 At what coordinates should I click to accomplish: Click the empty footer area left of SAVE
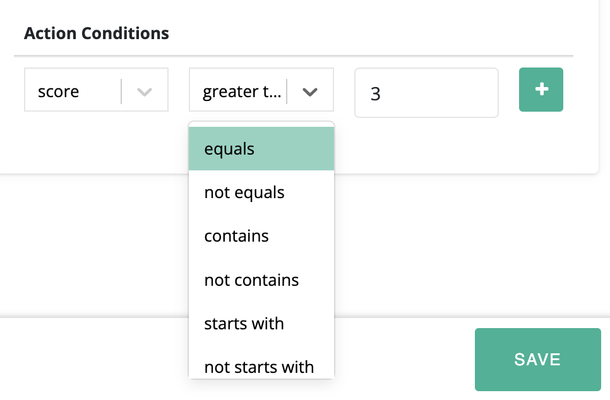(x=95, y=358)
